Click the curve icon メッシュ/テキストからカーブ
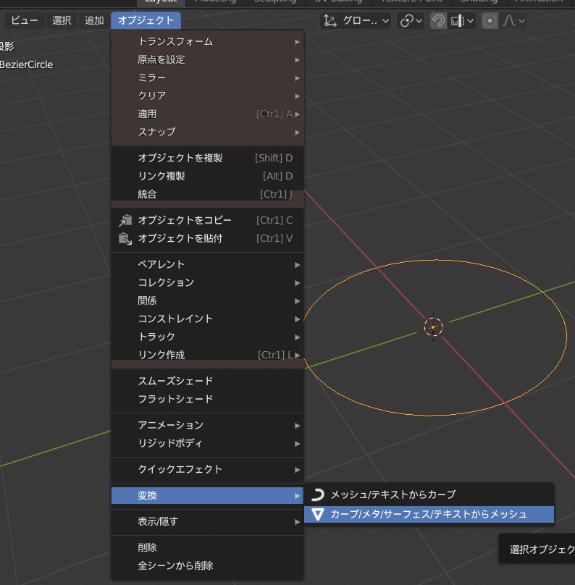Viewport: 575px width, 585px height. click(x=317, y=494)
